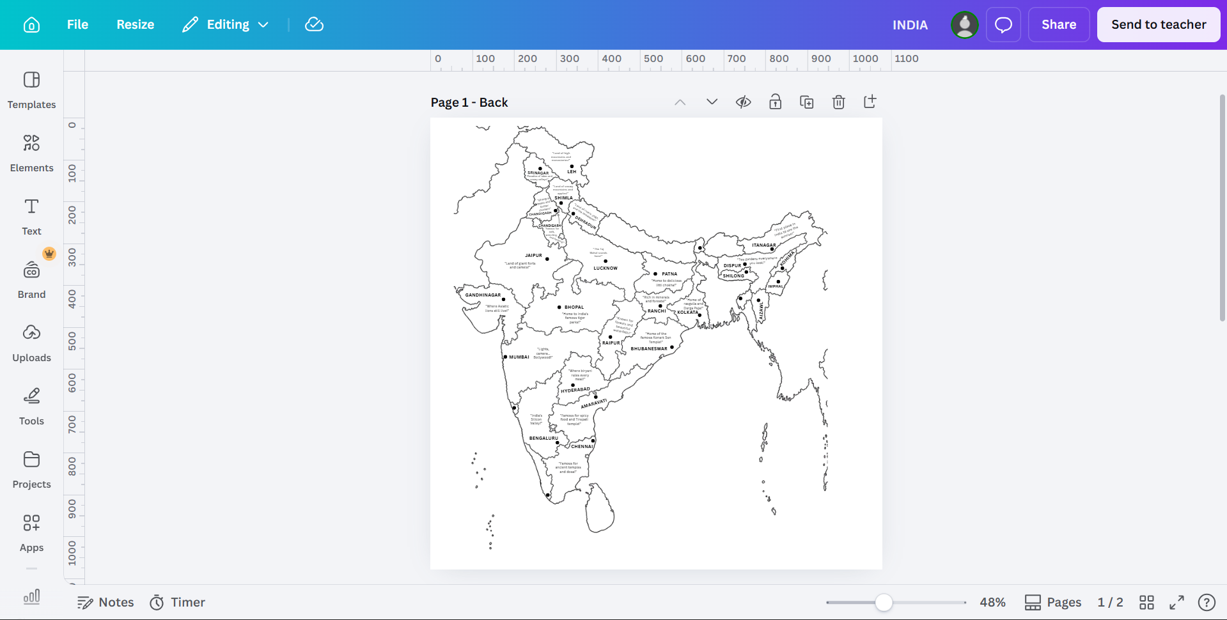The width and height of the screenshot is (1227, 620).
Task: Click the LUCKNOW label on map
Action: pyautogui.click(x=606, y=268)
